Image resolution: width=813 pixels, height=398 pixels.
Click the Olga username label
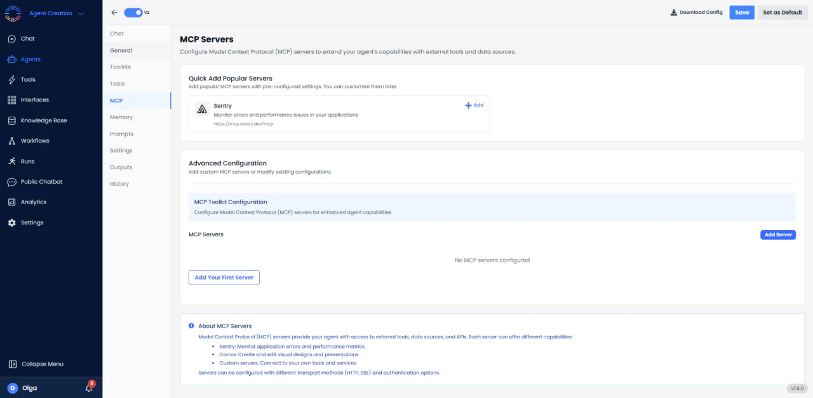29,388
